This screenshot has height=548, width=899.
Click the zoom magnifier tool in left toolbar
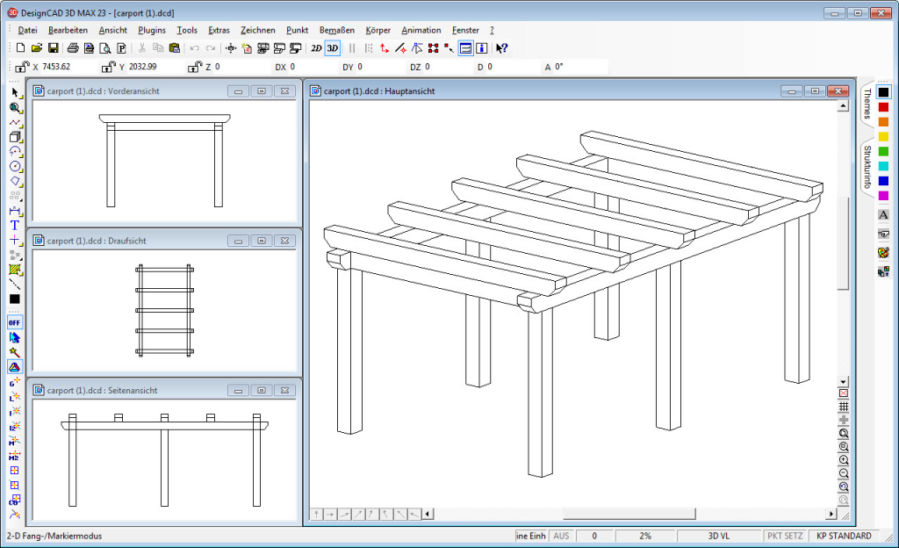tap(15, 107)
